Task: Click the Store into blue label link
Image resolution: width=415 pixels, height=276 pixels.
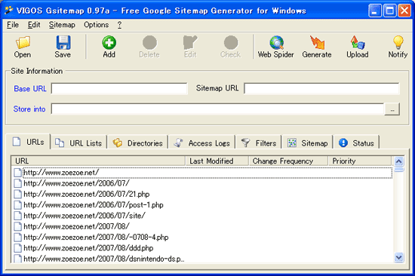Action: click(29, 109)
